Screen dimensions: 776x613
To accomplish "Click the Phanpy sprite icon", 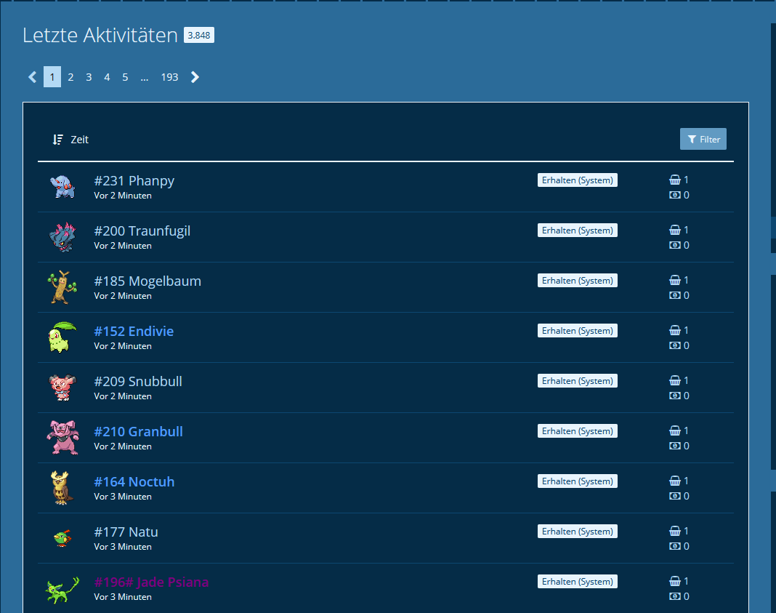I will tap(62, 187).
